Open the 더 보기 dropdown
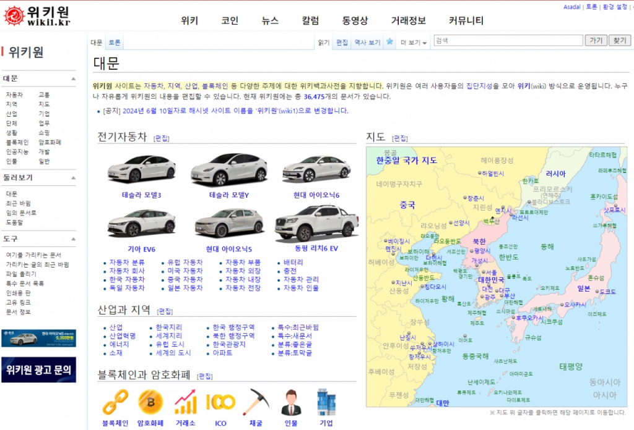This screenshot has height=430, width=634. click(x=414, y=43)
